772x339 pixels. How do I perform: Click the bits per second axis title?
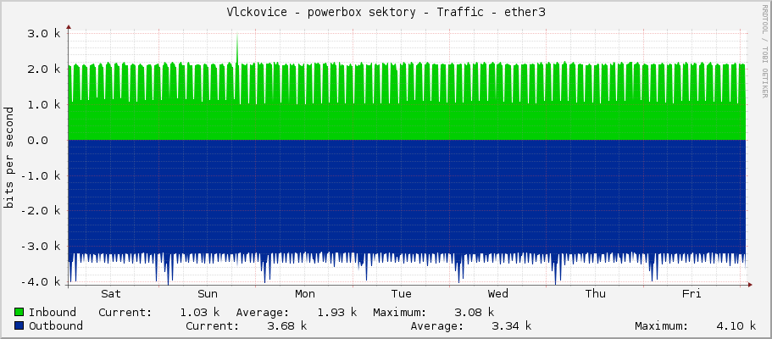[8, 157]
